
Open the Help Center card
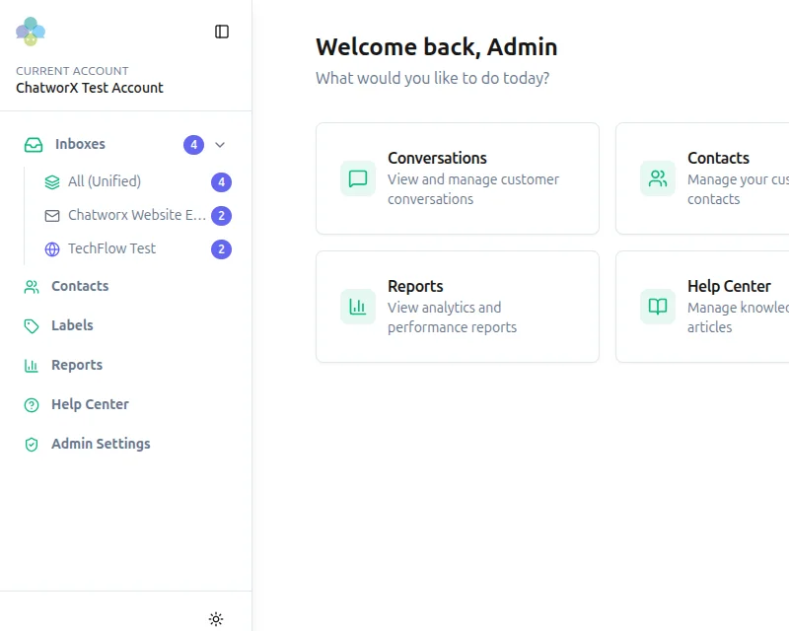pyautogui.click(x=702, y=307)
